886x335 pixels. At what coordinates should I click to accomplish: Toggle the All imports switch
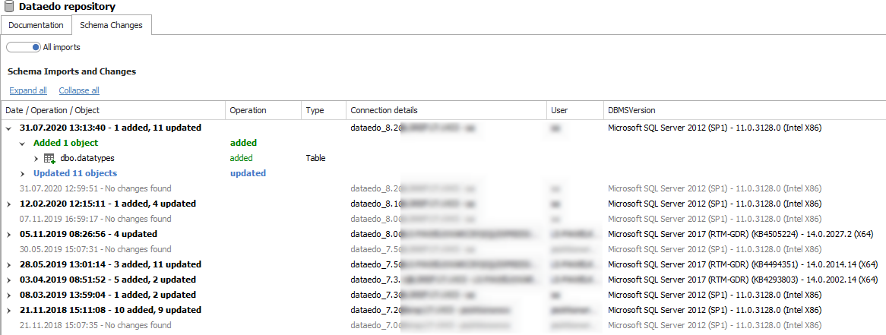[23, 47]
